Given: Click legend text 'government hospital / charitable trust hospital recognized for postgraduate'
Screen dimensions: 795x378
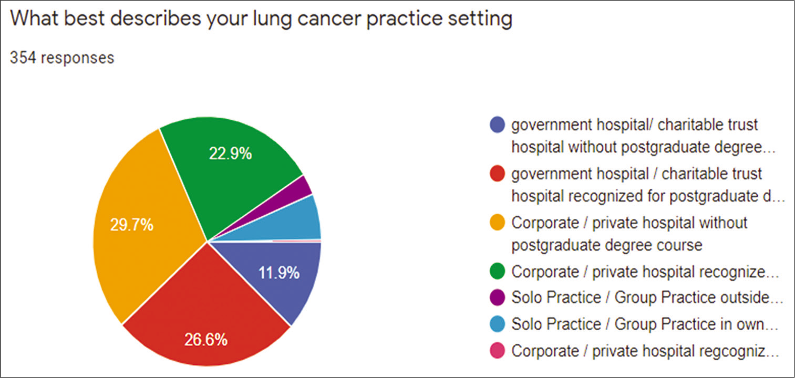Looking at the screenshot, I should tap(648, 184).
